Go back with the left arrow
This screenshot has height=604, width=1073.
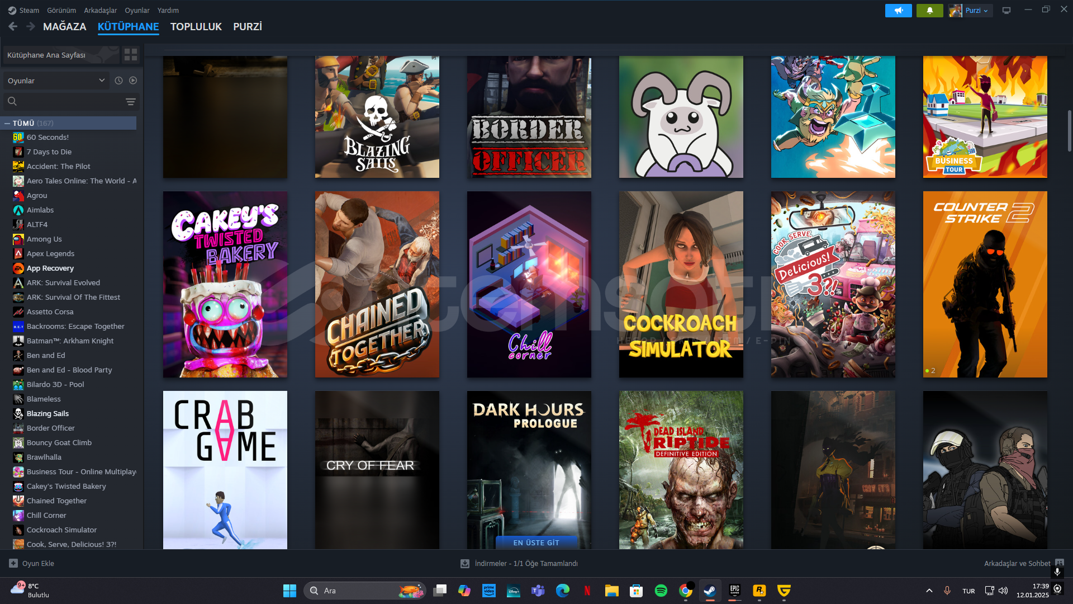click(x=13, y=26)
